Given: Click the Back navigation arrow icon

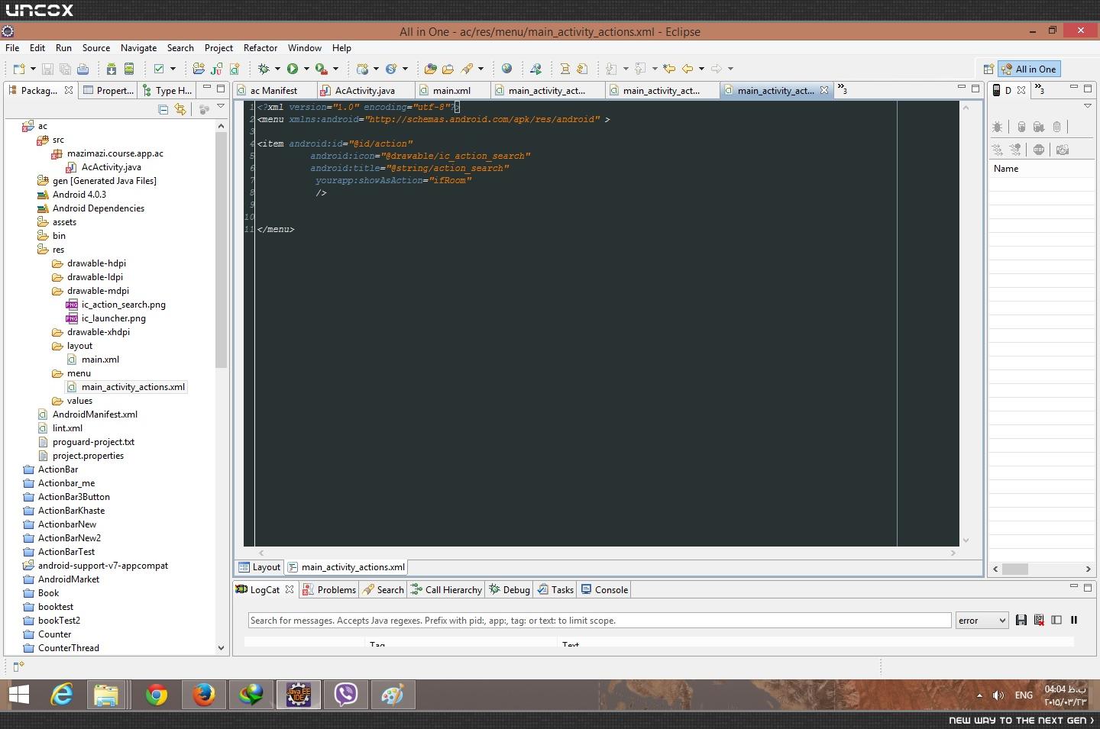Looking at the screenshot, I should 687,69.
